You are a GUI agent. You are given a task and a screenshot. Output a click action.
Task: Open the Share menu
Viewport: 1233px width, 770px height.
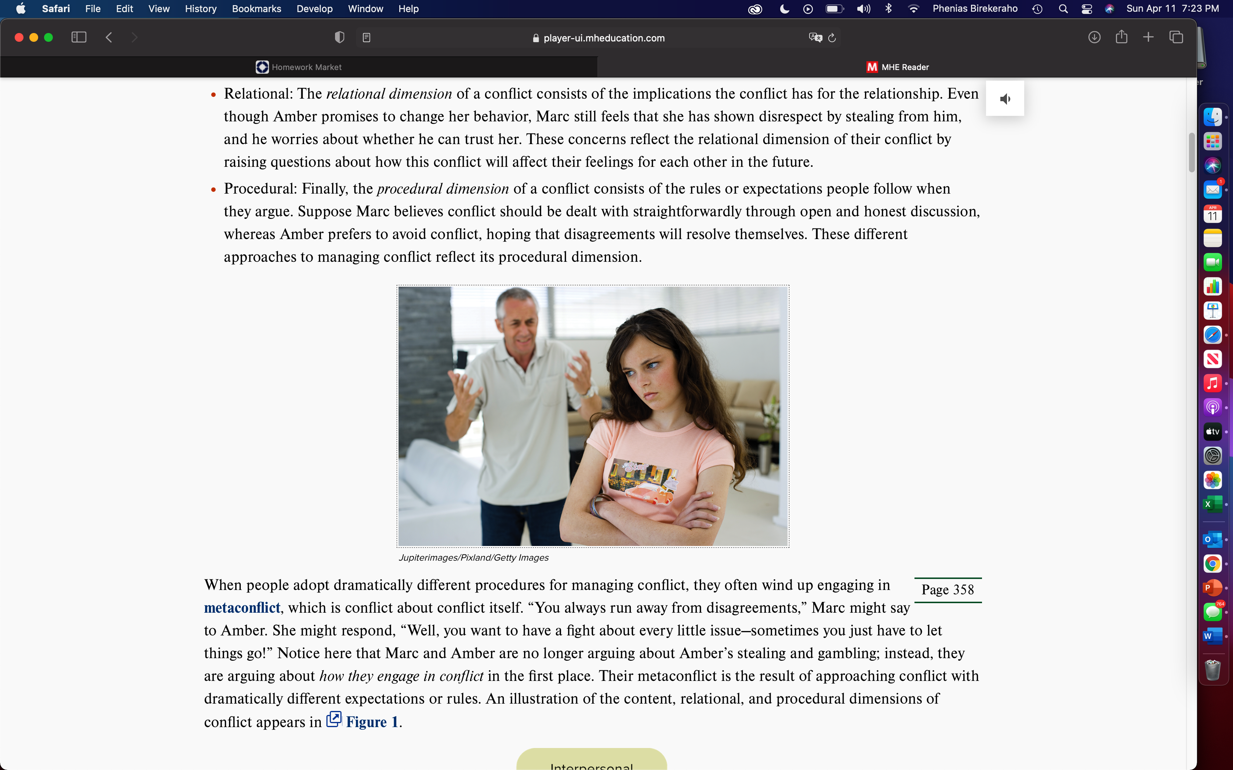pyautogui.click(x=1121, y=37)
